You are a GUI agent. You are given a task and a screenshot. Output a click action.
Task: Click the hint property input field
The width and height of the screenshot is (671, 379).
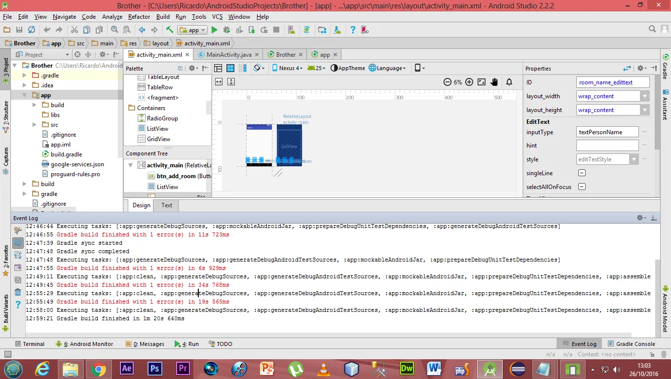pos(607,146)
